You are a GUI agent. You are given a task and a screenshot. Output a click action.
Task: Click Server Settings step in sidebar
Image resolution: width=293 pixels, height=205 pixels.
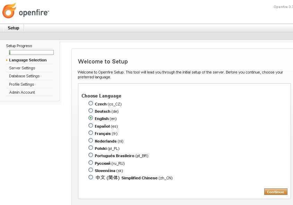click(22, 68)
